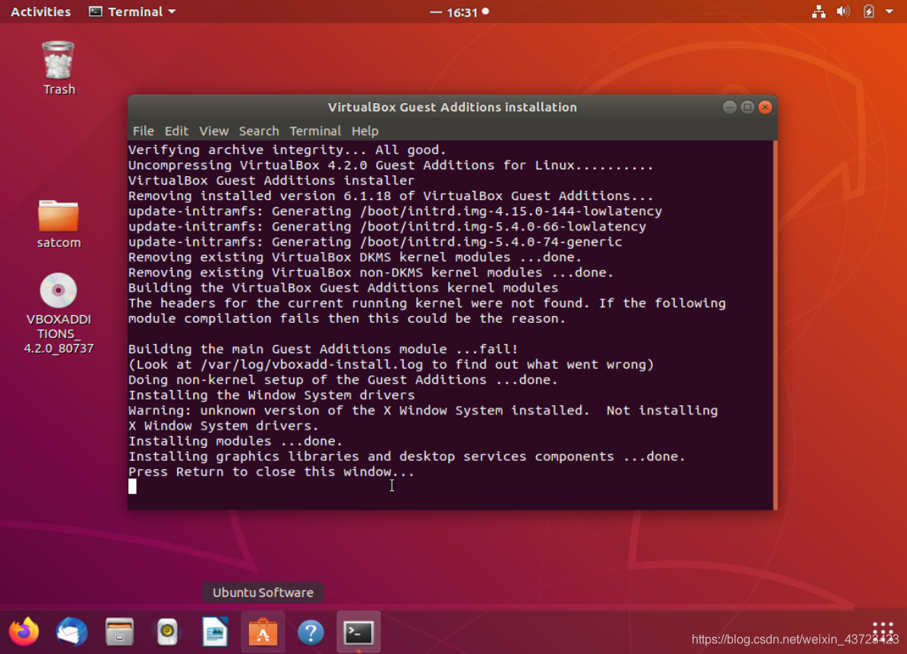Click the Terminal icon in the dock

tap(359, 632)
